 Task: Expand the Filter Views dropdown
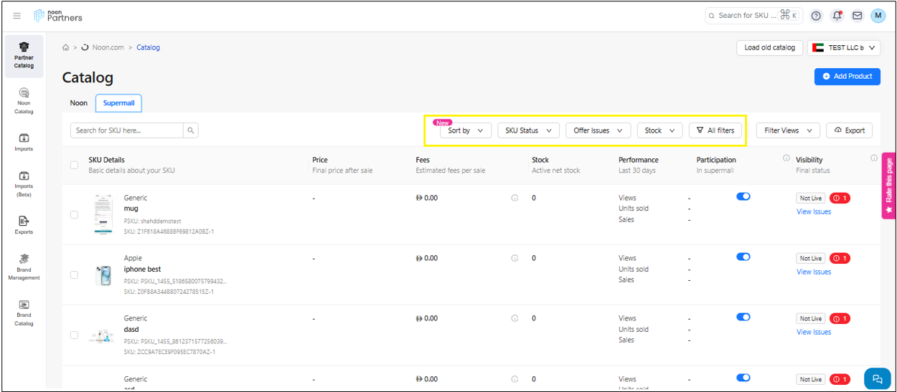(788, 130)
